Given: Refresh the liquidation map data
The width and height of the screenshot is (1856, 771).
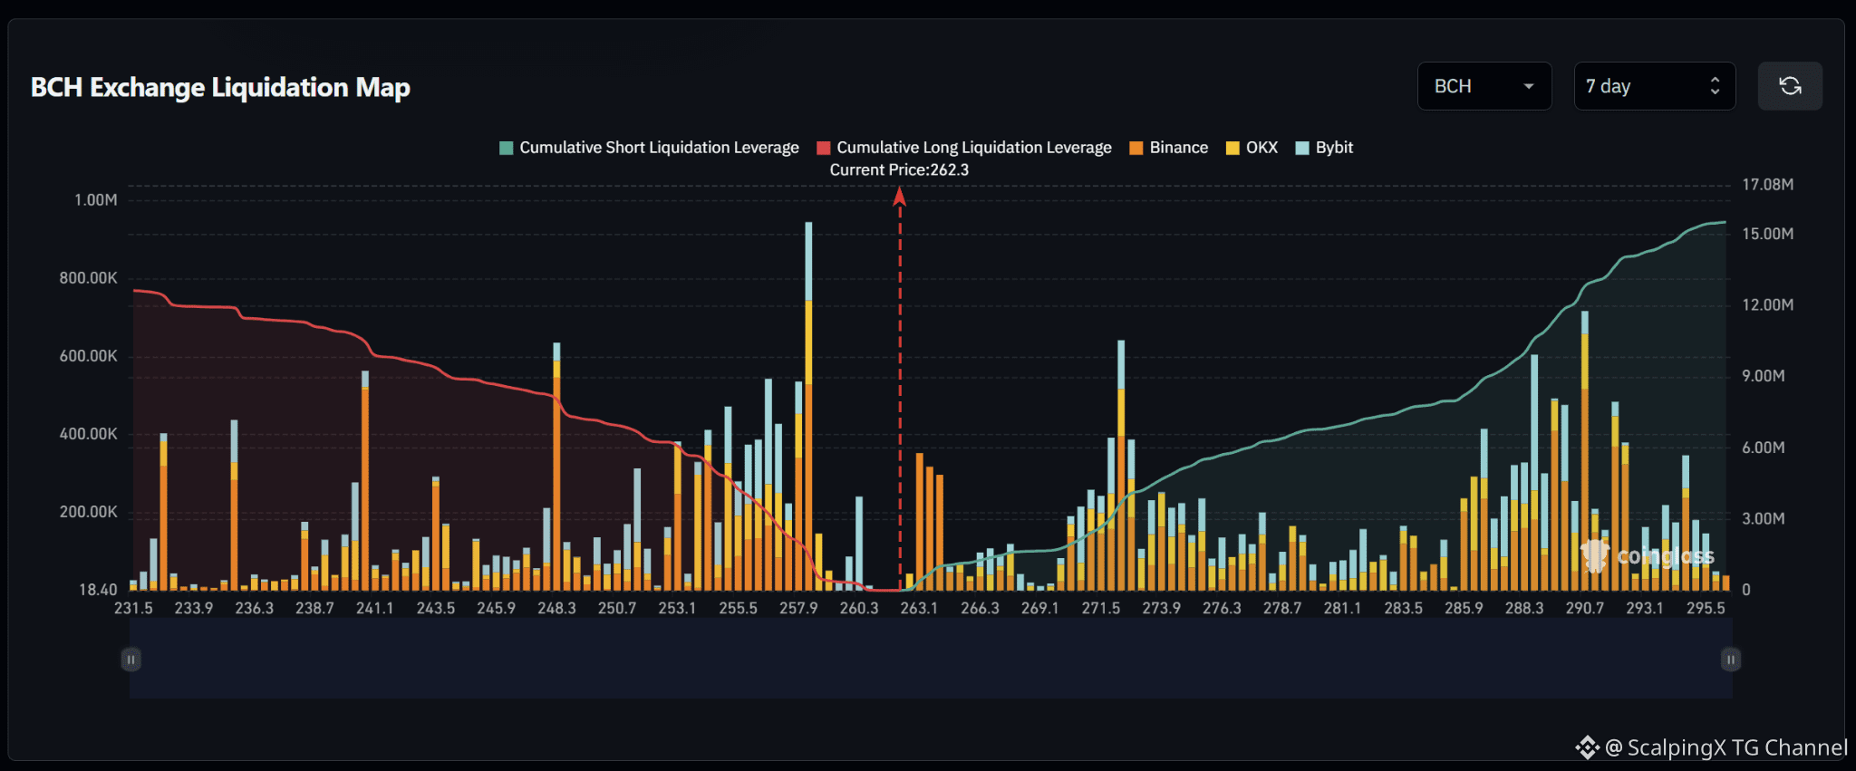Looking at the screenshot, I should (x=1790, y=86).
